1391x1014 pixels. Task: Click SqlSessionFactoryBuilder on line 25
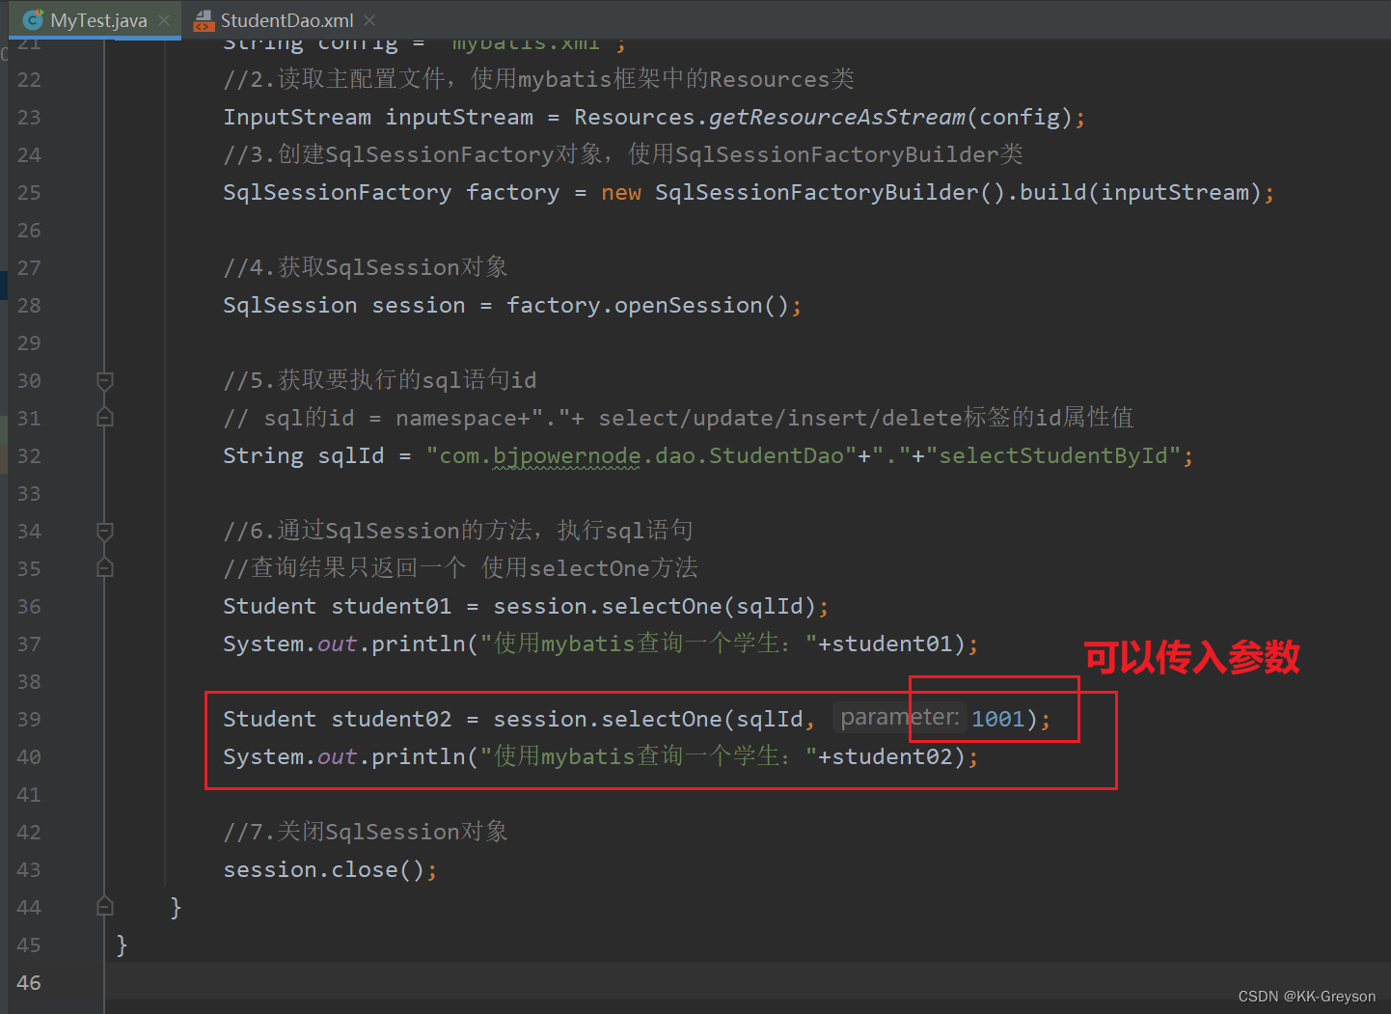[x=816, y=193]
